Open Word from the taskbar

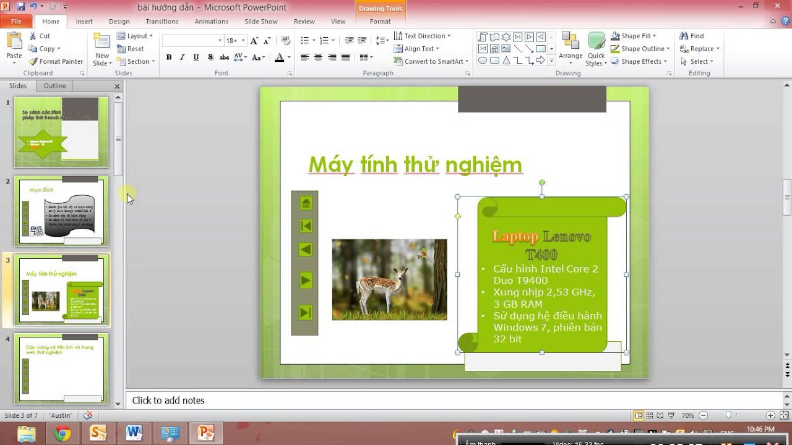click(x=134, y=434)
